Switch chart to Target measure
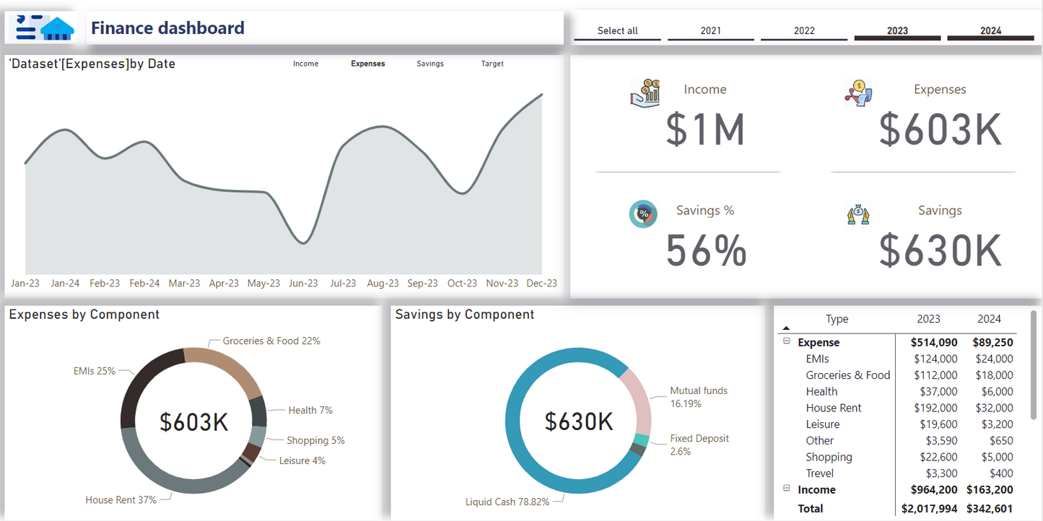1043x521 pixels. pos(492,64)
